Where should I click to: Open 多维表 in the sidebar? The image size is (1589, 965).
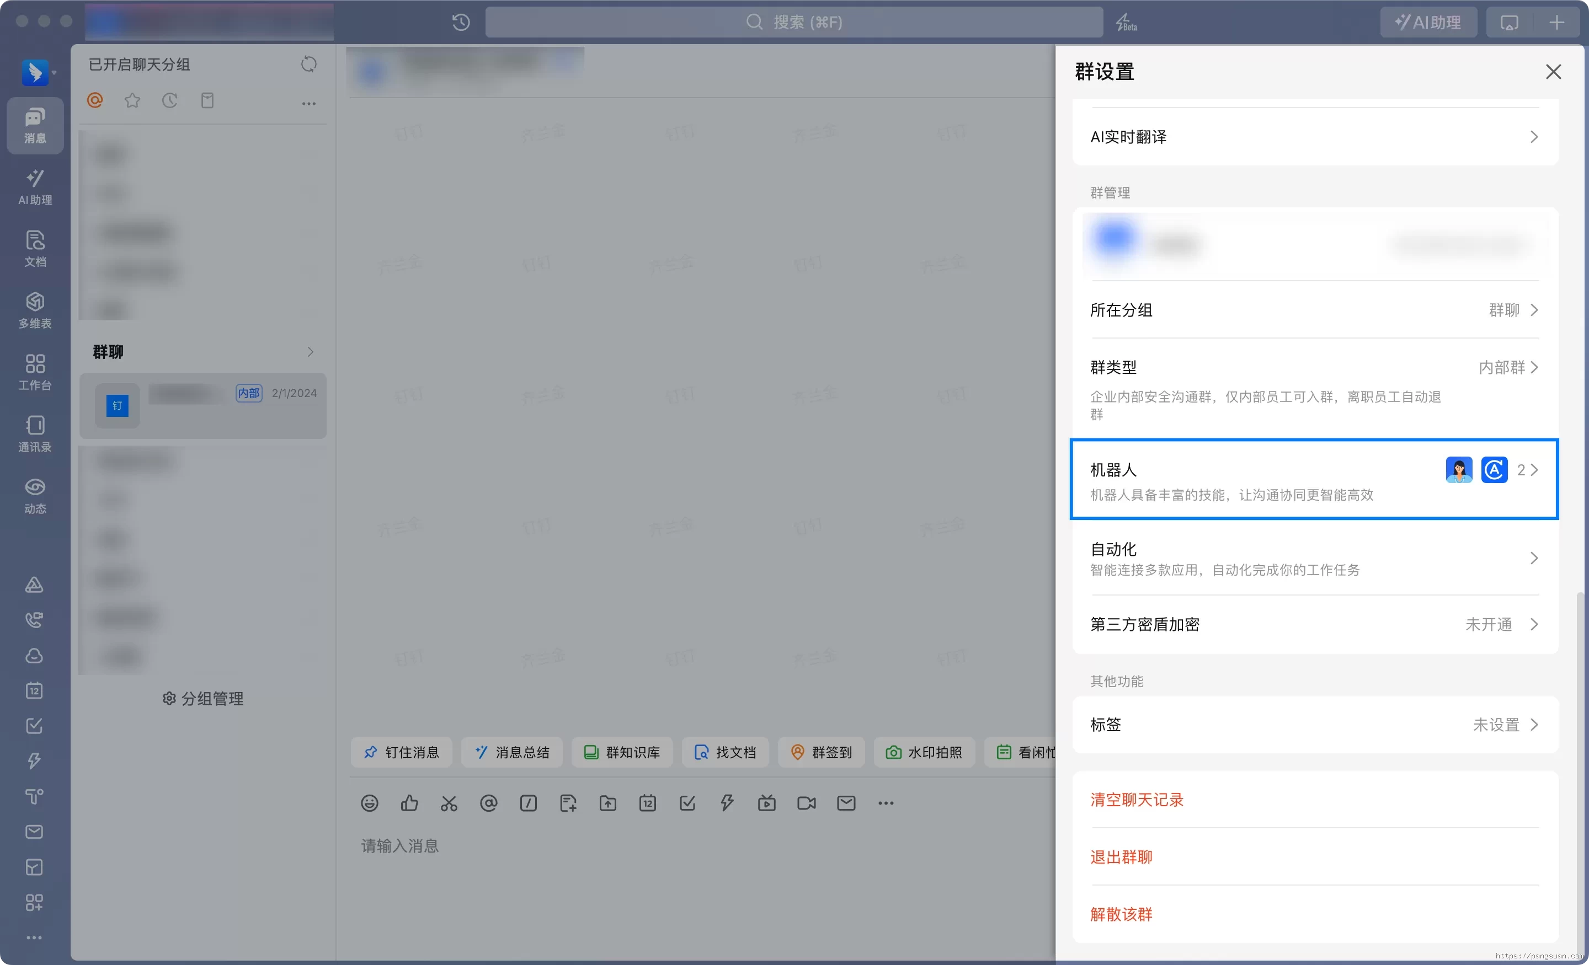pyautogui.click(x=35, y=309)
